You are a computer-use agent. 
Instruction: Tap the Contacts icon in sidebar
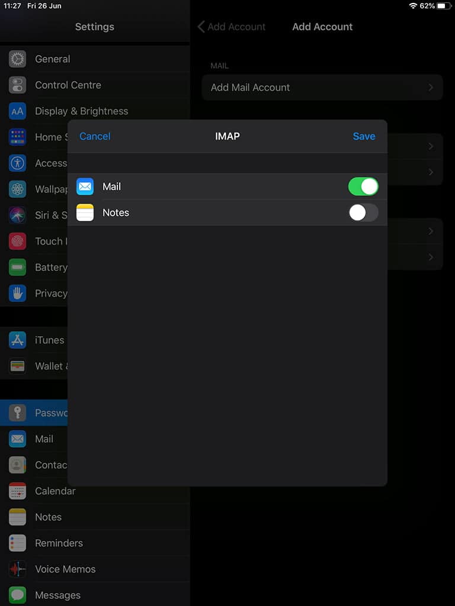[x=17, y=465]
